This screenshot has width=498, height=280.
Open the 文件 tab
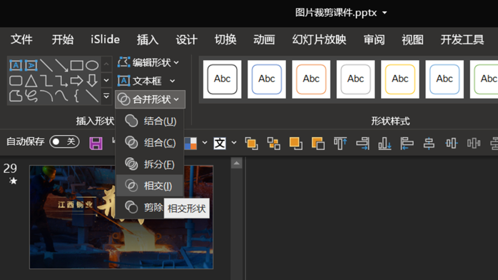pyautogui.click(x=22, y=40)
